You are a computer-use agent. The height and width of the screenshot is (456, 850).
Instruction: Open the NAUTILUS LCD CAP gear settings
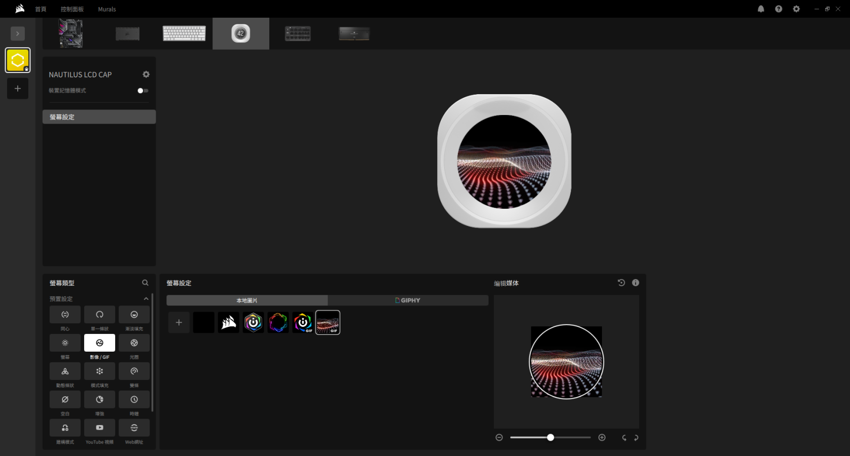146,74
